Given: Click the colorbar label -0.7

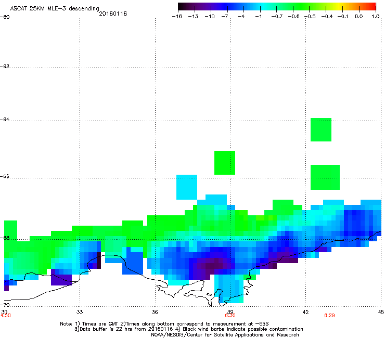Looking at the screenshot, I should point(277,17).
